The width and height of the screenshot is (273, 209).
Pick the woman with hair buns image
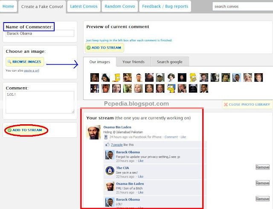tap(171, 77)
